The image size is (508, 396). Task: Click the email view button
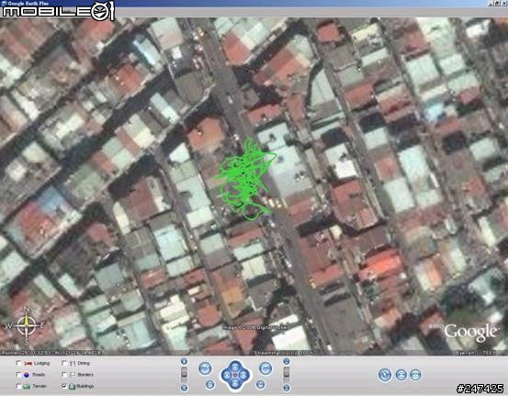415,375
